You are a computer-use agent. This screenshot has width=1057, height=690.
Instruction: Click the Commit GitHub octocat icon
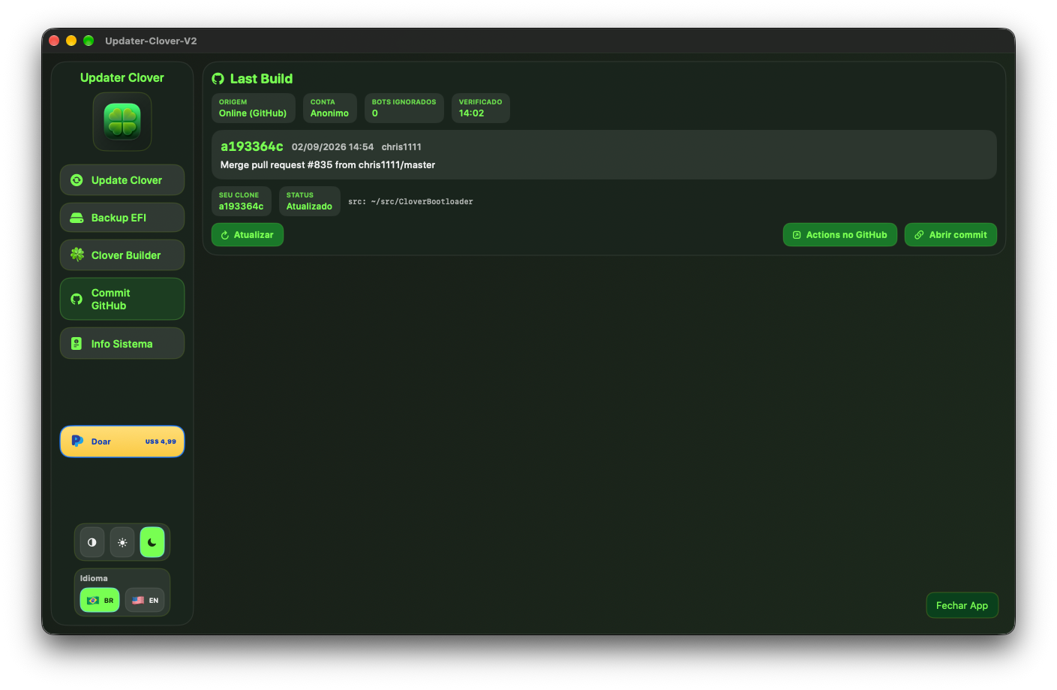click(x=77, y=299)
